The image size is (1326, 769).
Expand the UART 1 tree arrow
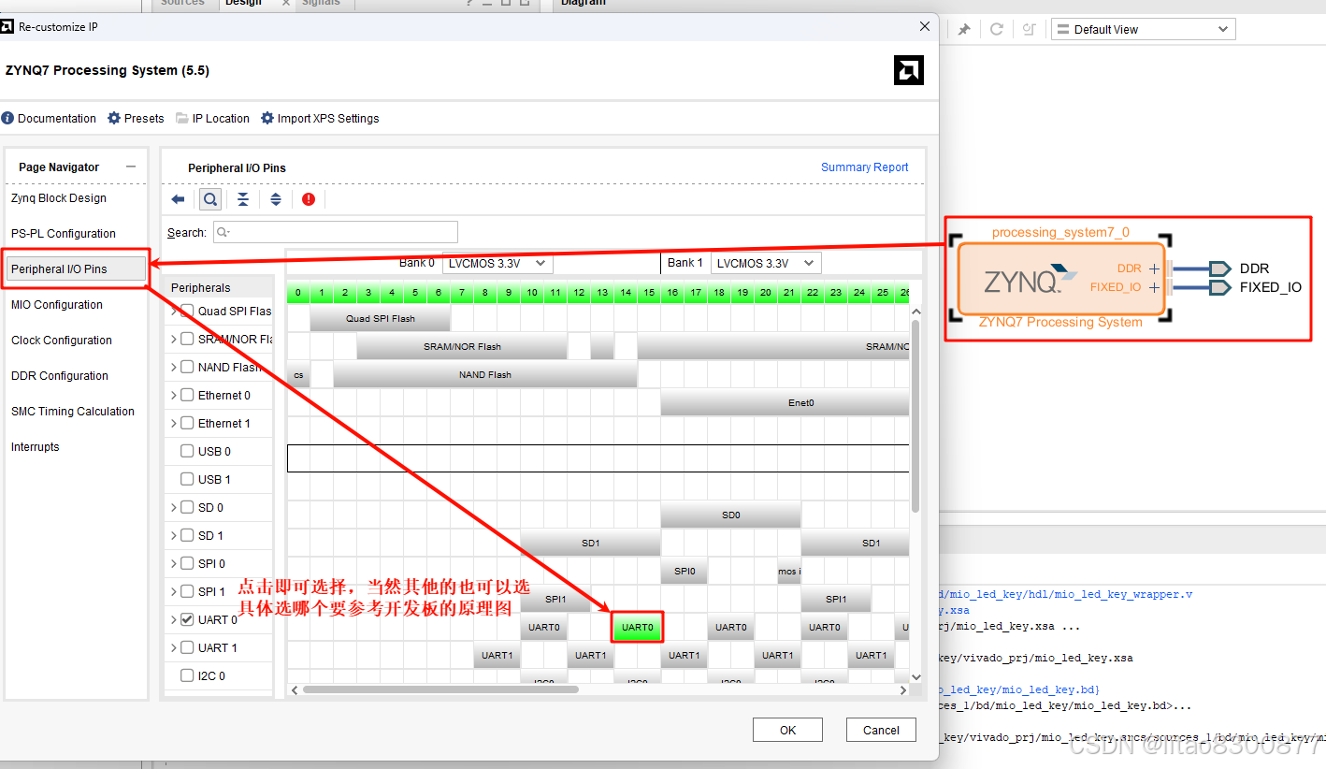click(x=174, y=647)
